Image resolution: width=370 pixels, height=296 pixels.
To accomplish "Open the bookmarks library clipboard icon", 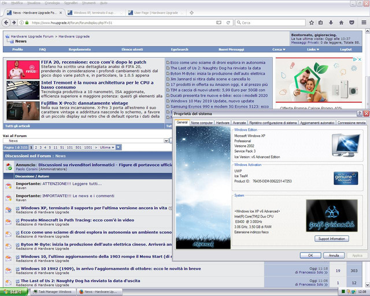I will pyautogui.click(x=320, y=23).
